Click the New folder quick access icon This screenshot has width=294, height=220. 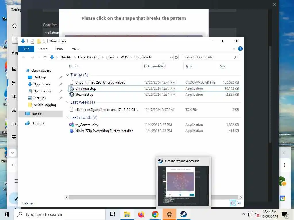[x=39, y=41]
